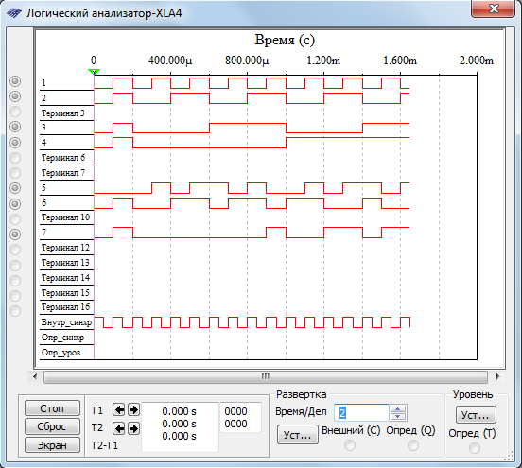This screenshot has width=522, height=468.
Task: Toggle the terminal indicator for channel 2
Action: click(15, 96)
